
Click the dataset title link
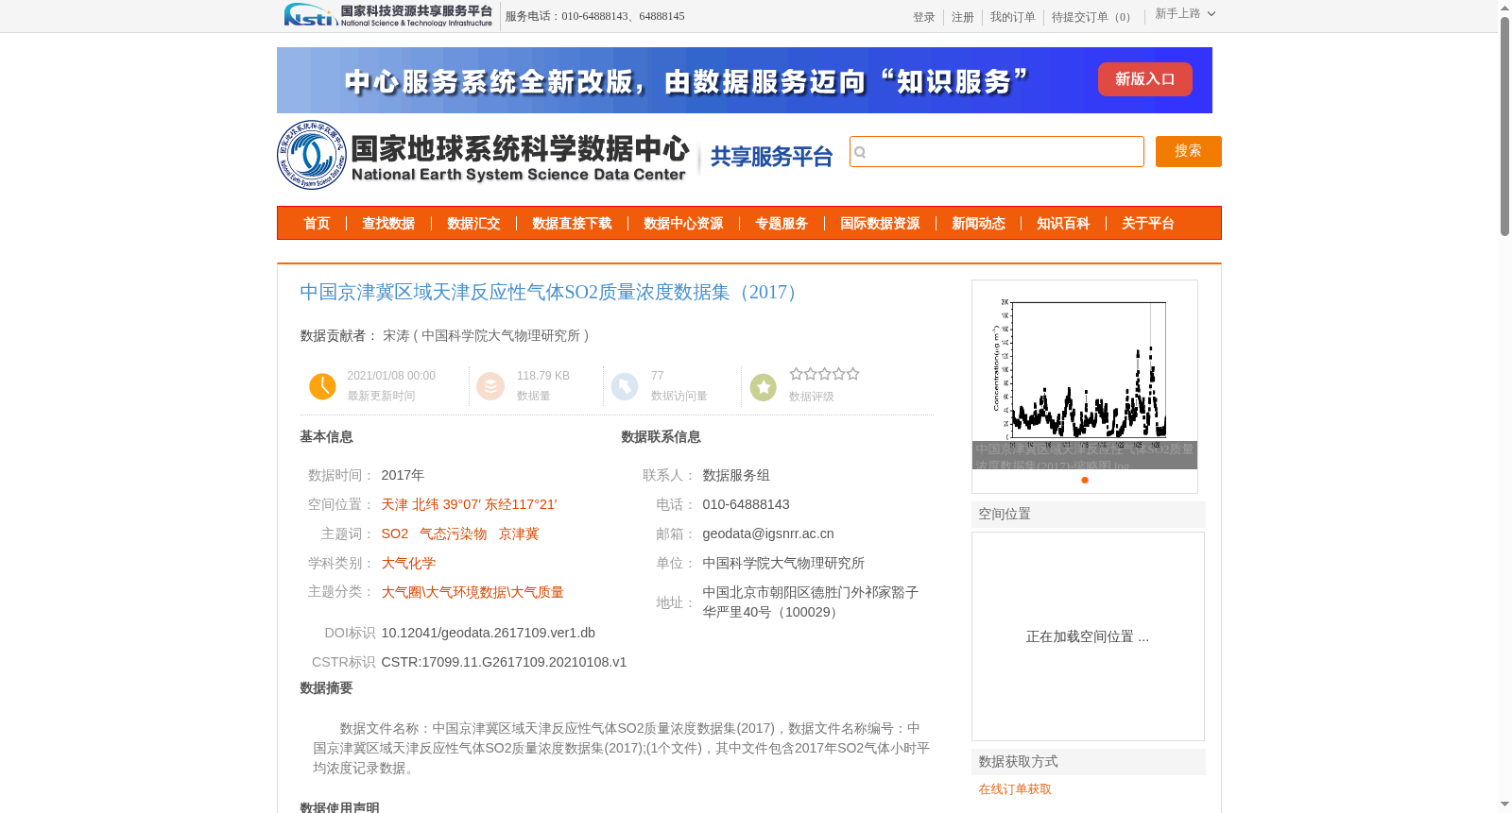pos(552,292)
